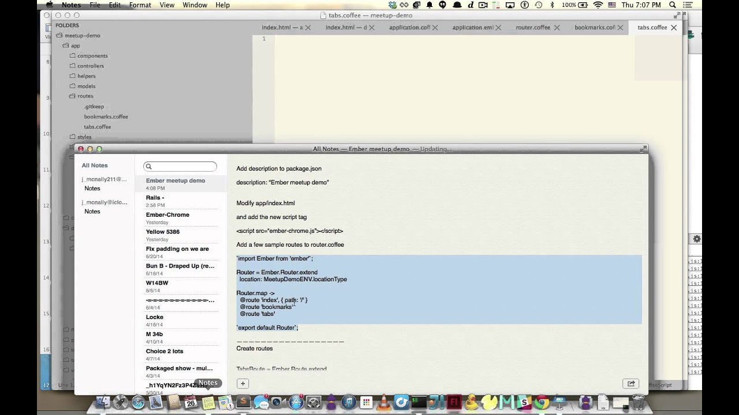739x415 pixels.
Task: Open the Wi-Fi status menu
Action: [x=598, y=5]
